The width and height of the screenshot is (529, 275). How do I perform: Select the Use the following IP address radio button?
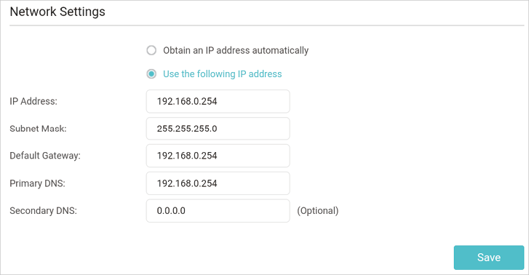point(151,74)
